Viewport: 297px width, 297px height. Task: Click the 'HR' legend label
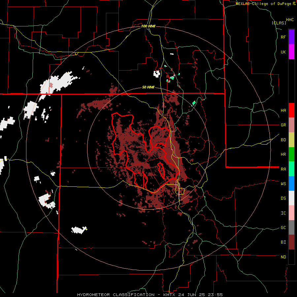283,154
